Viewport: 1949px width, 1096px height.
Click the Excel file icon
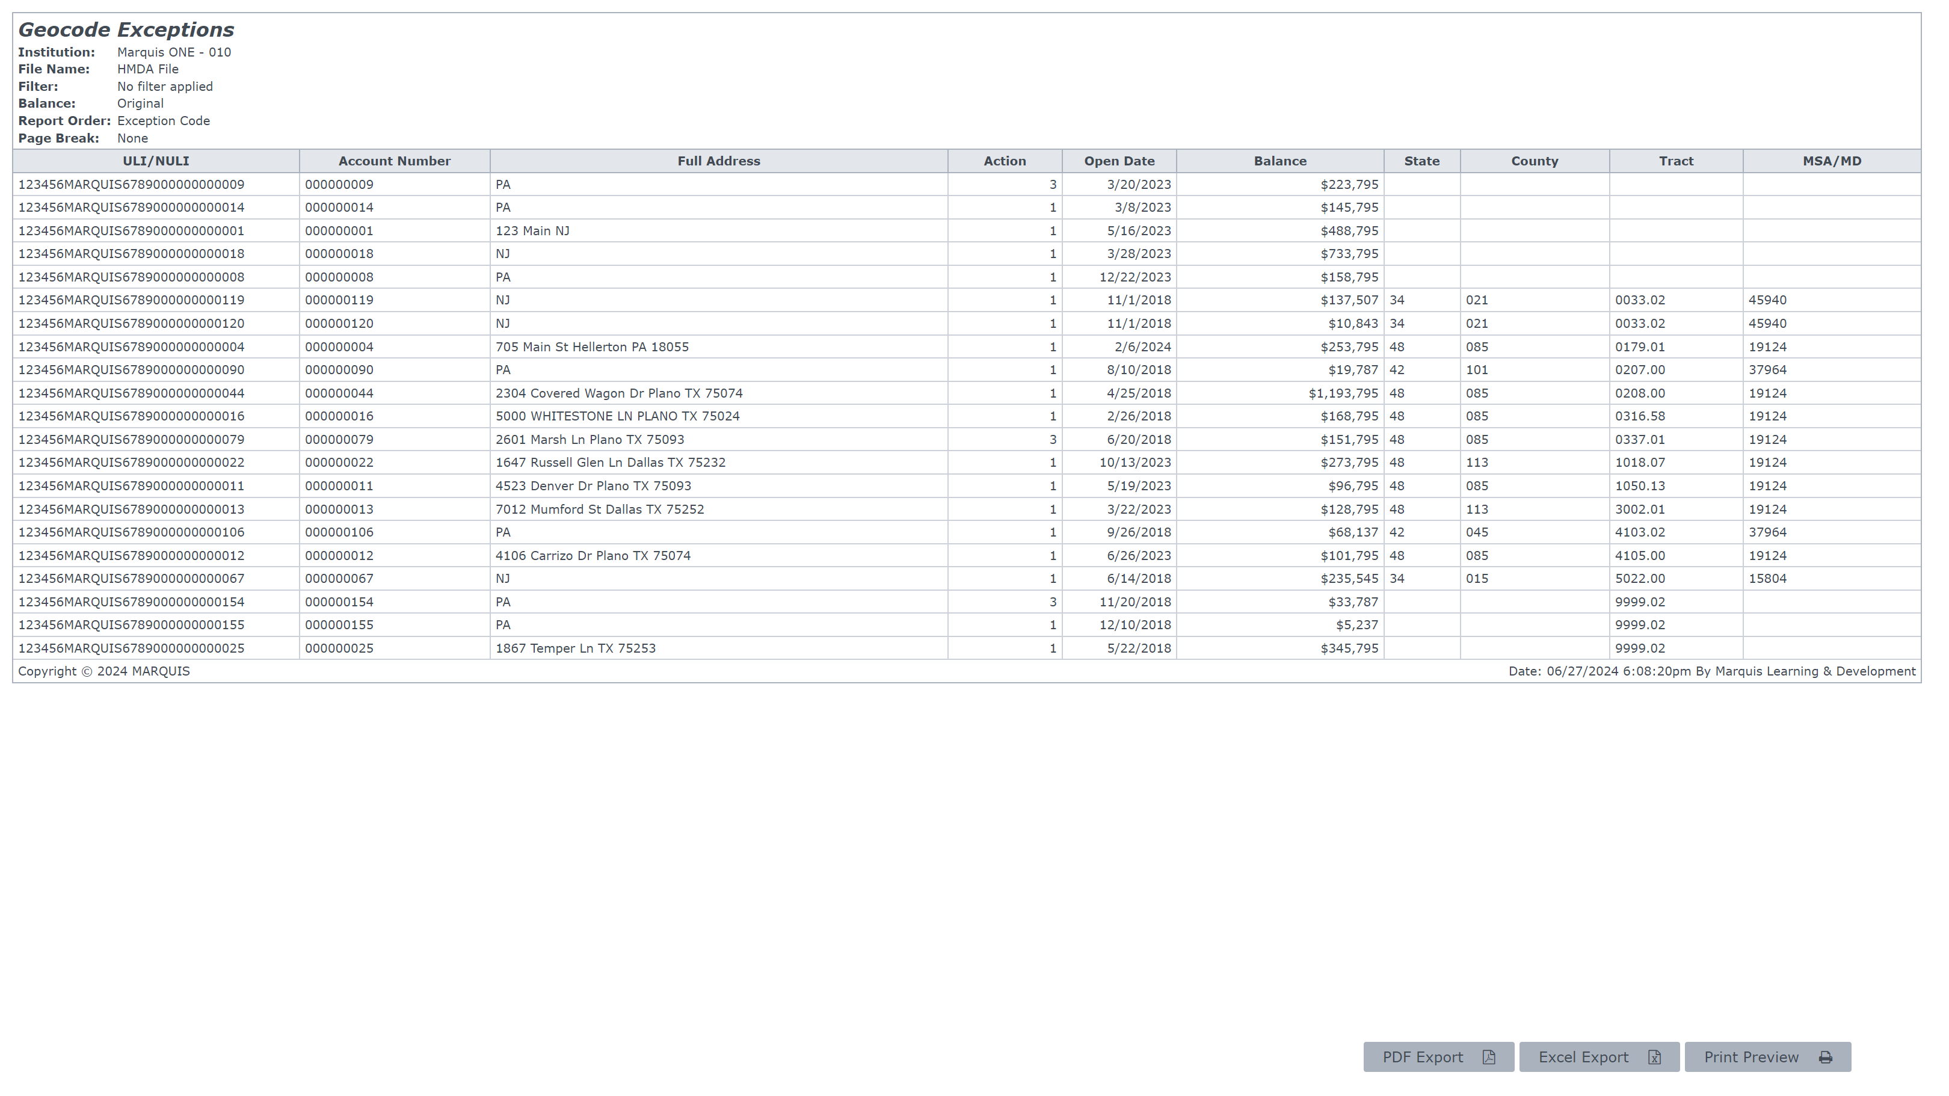pyautogui.click(x=1654, y=1057)
